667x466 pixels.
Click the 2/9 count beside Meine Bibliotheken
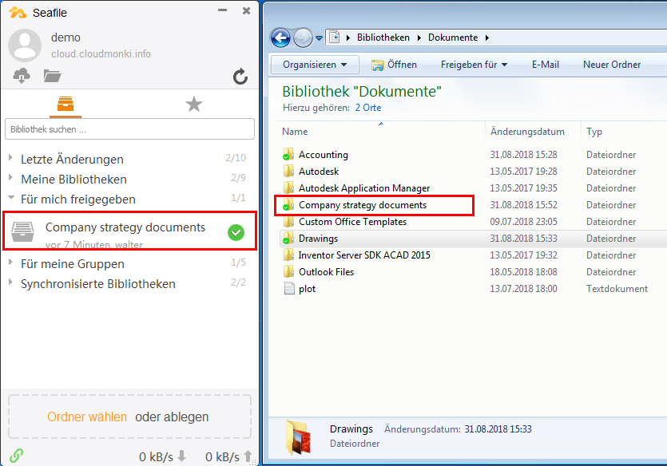tap(238, 178)
